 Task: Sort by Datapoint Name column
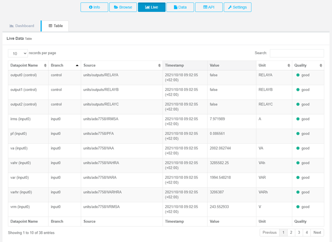coord(28,66)
